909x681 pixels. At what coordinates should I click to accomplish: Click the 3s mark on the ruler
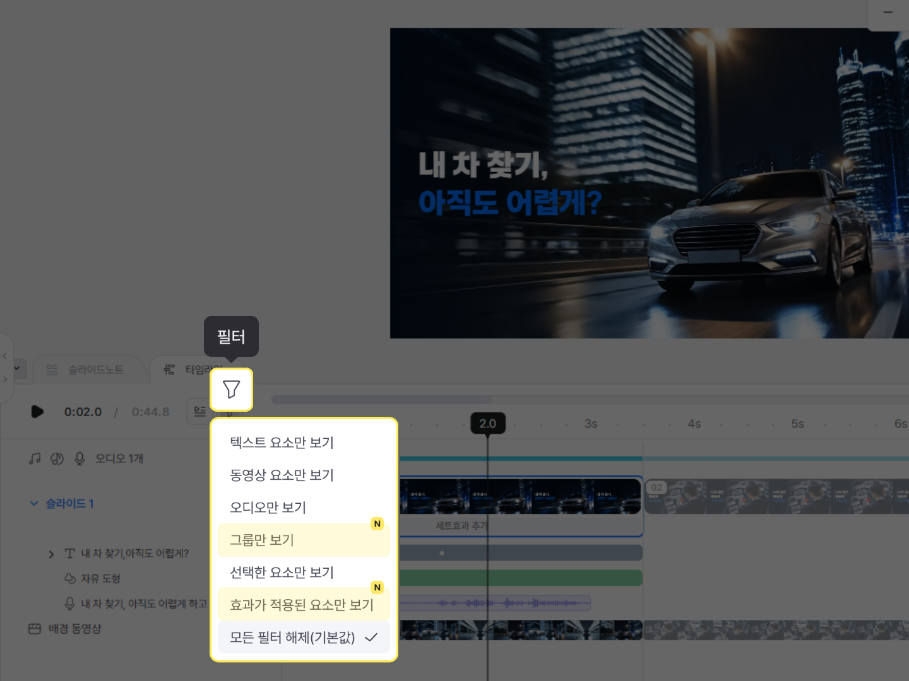pos(591,424)
